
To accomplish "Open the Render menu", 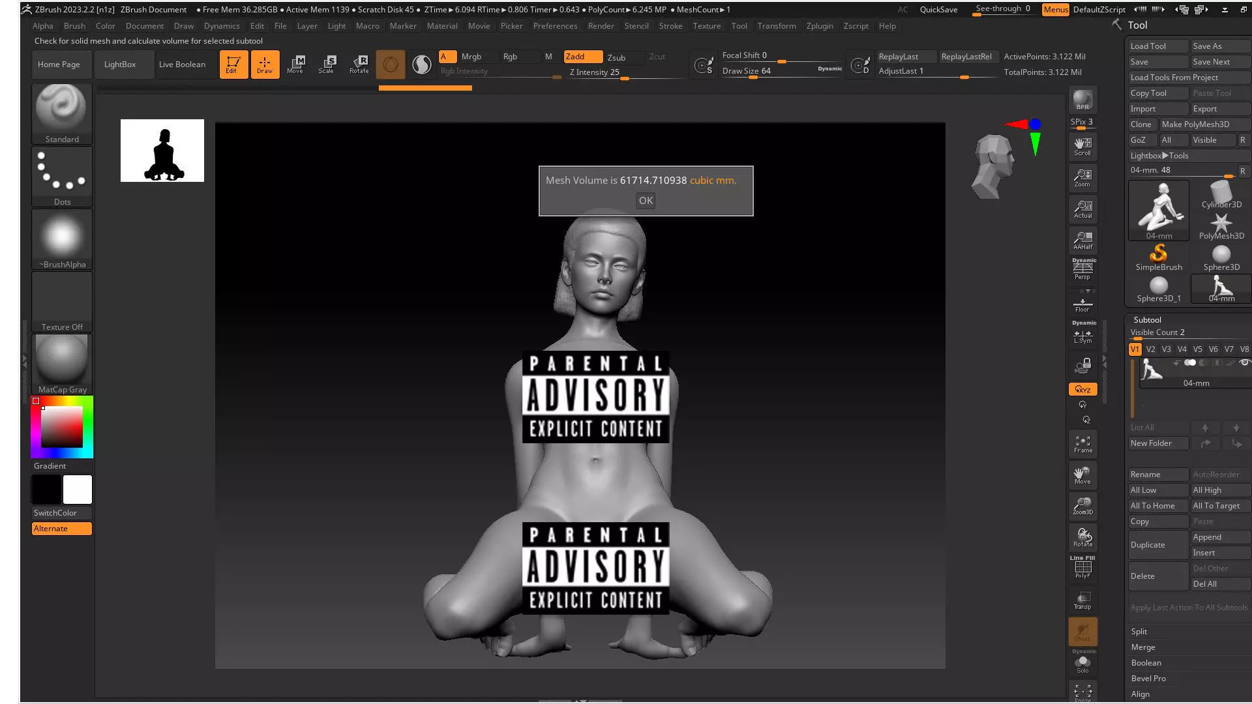I will [x=601, y=26].
